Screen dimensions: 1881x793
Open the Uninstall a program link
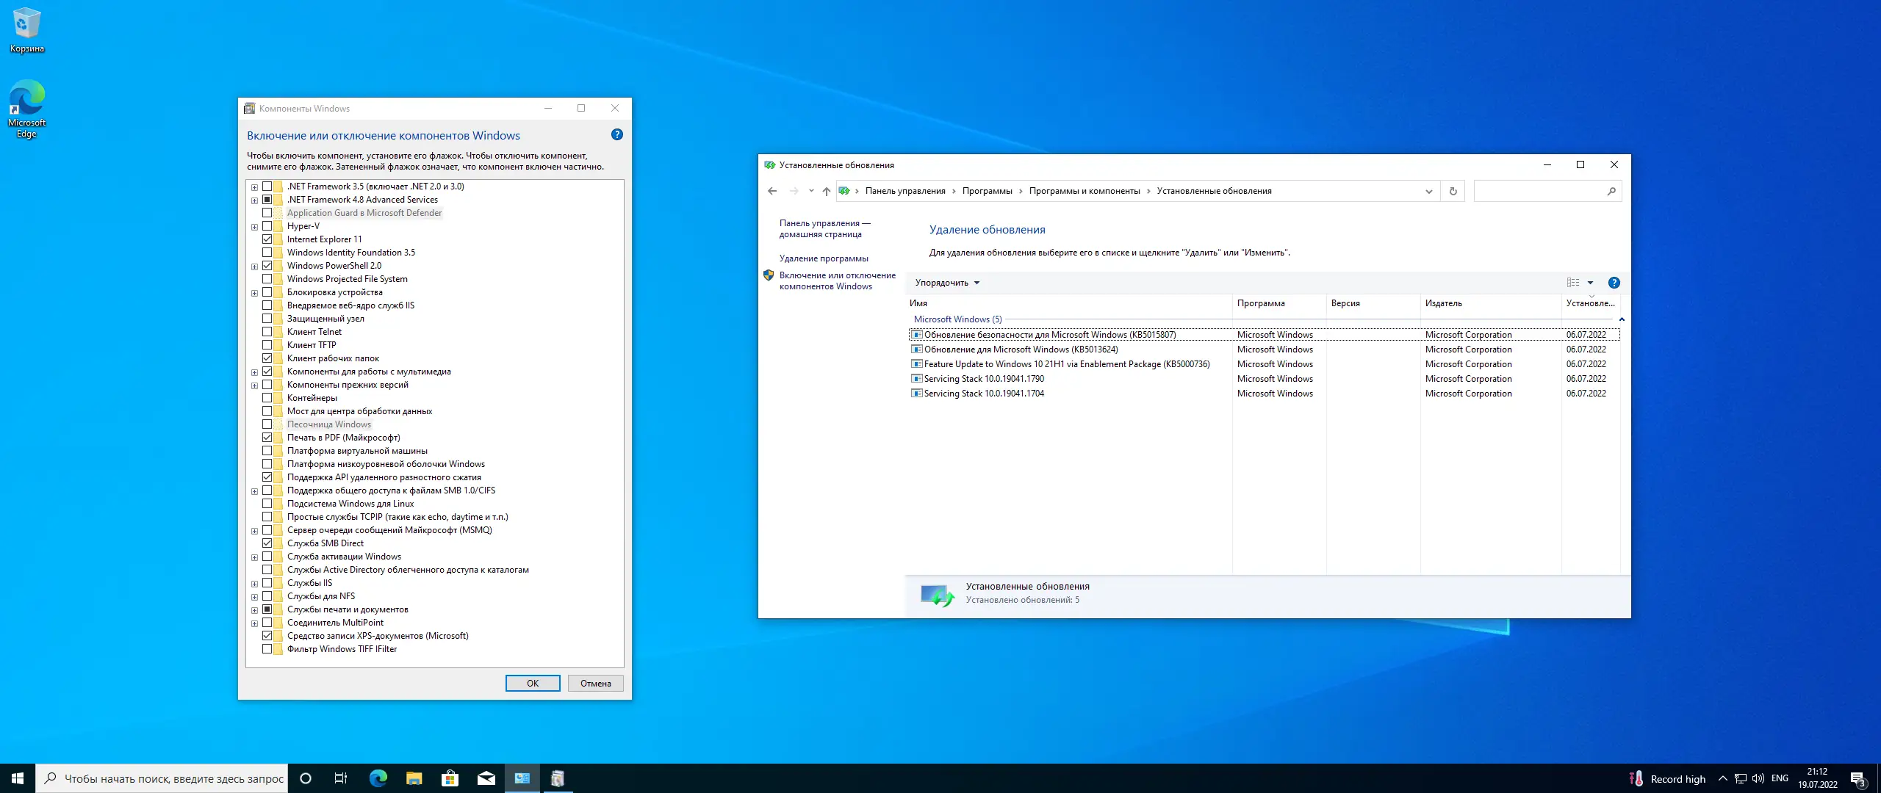(x=824, y=258)
